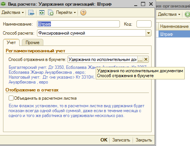Open selection with the ellipsis button
This screenshot has width=190, height=146.
click(140, 59)
